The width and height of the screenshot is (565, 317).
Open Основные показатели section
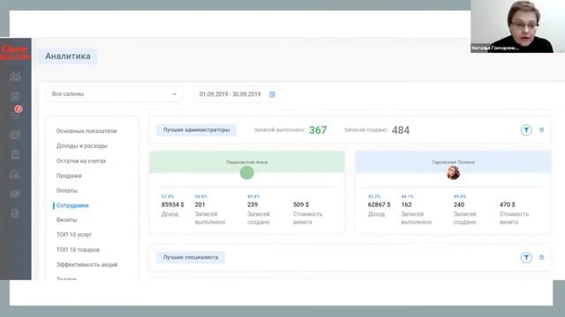tap(87, 131)
